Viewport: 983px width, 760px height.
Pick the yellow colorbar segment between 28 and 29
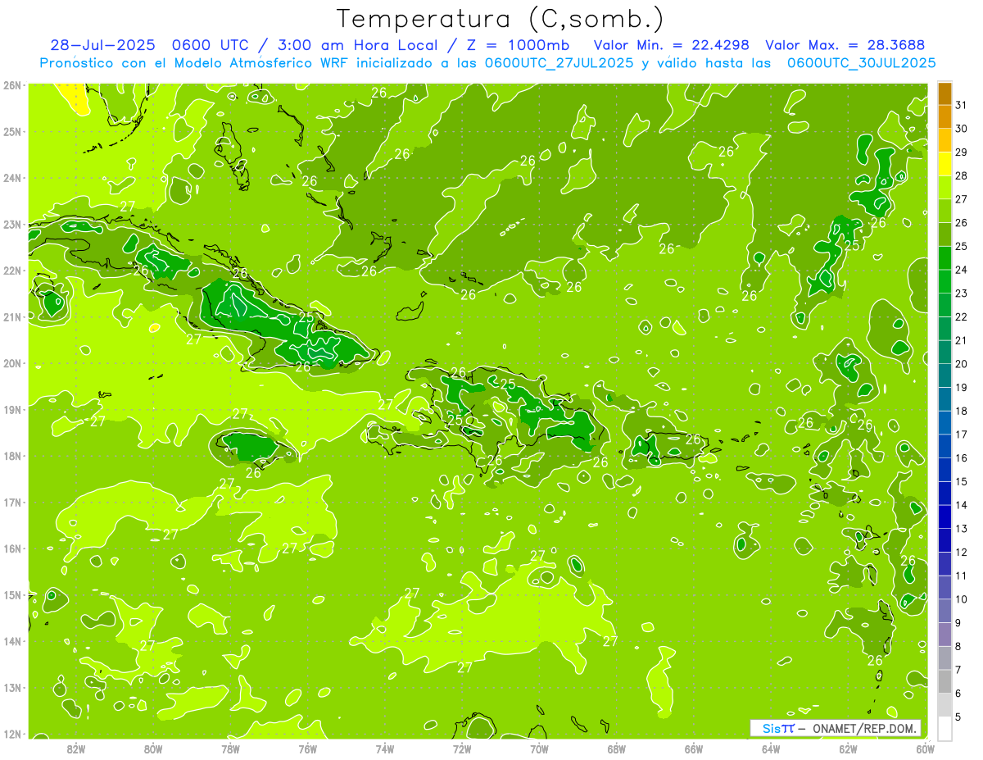click(x=944, y=164)
